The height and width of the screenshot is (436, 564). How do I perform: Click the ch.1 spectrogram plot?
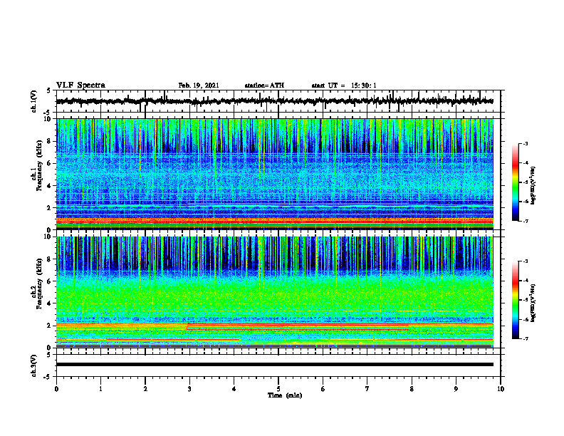275,174
